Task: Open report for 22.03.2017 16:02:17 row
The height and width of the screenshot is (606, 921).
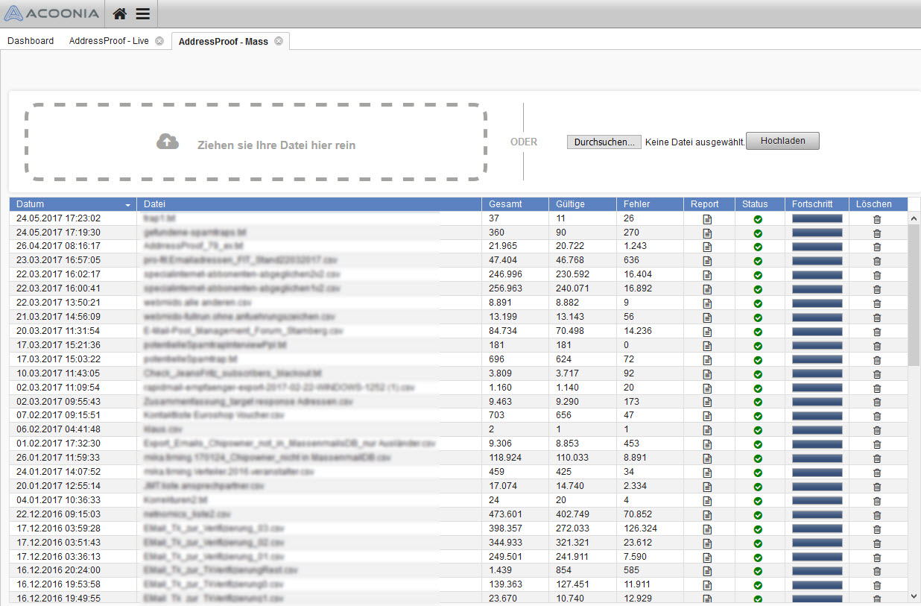Action: [x=707, y=275]
